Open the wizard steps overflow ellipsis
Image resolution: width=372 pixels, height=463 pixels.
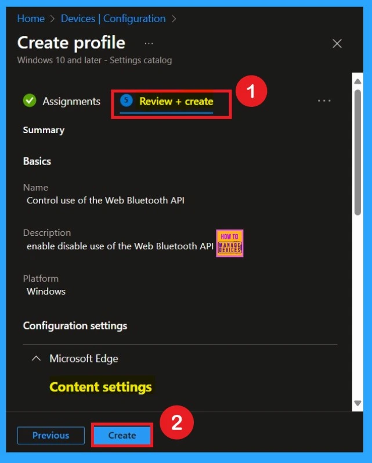point(324,101)
